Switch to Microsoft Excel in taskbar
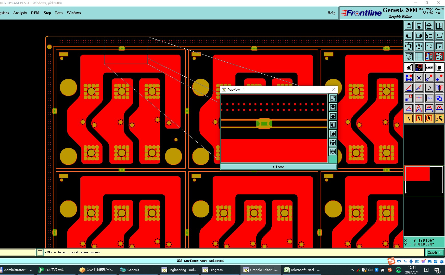This screenshot has height=275, width=445. [x=302, y=270]
